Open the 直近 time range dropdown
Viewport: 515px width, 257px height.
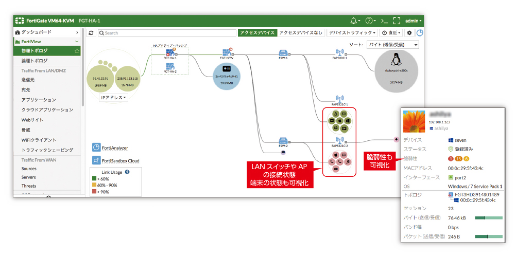(391, 33)
